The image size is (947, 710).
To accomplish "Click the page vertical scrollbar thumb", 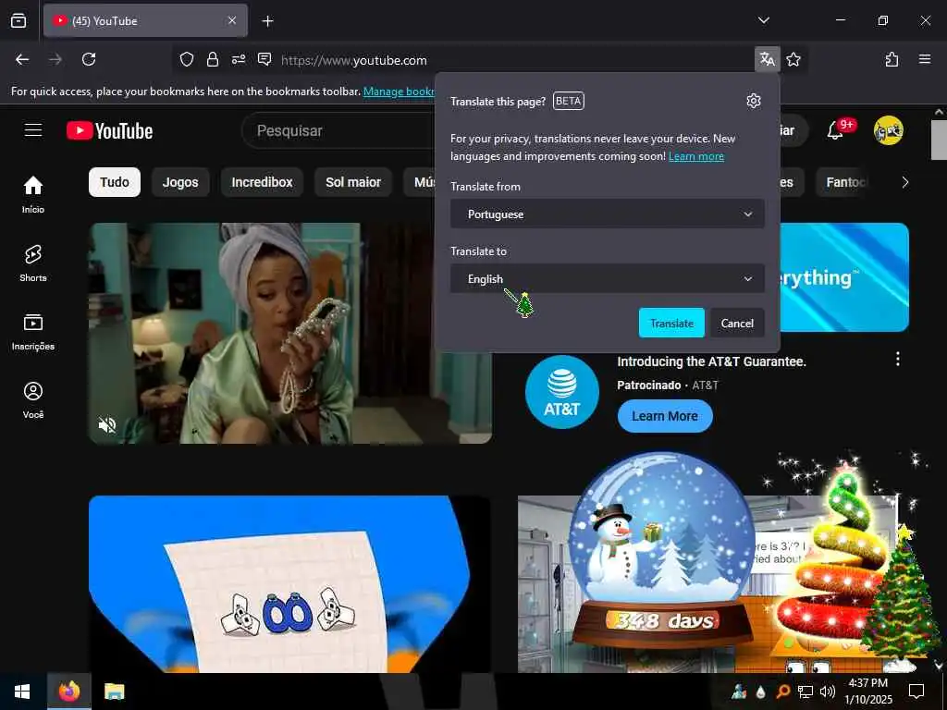I will tap(939, 141).
